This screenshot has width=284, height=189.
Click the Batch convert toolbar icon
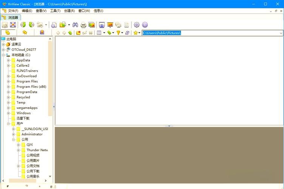point(63,25)
